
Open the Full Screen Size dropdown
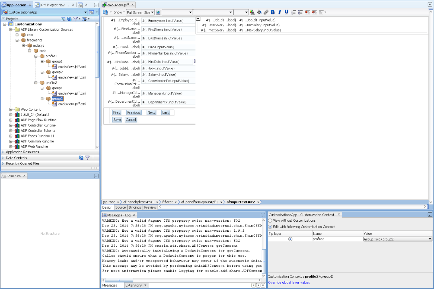(x=140, y=12)
